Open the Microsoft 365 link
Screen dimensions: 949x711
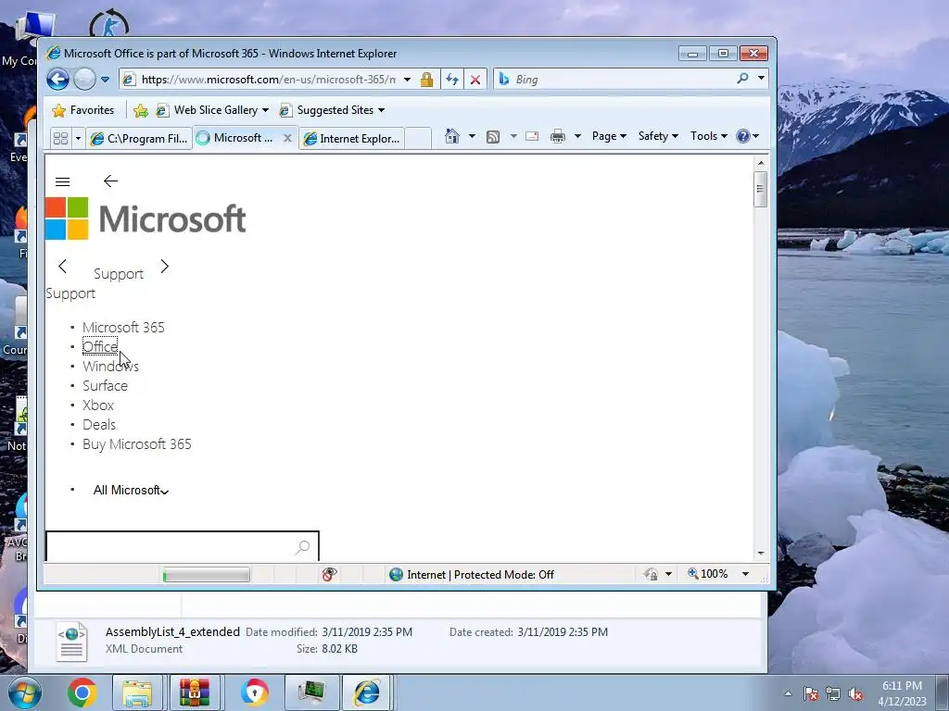(x=123, y=327)
